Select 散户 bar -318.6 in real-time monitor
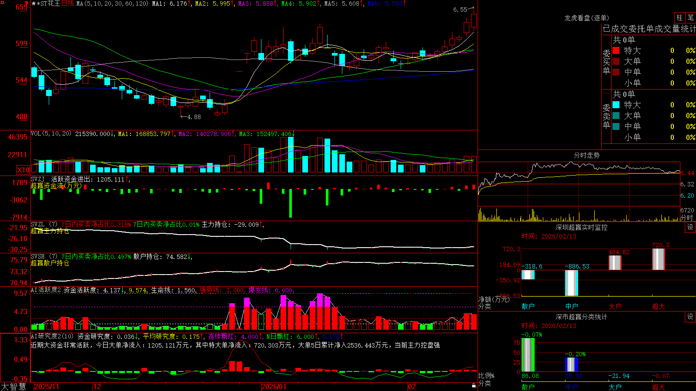 [x=528, y=275]
